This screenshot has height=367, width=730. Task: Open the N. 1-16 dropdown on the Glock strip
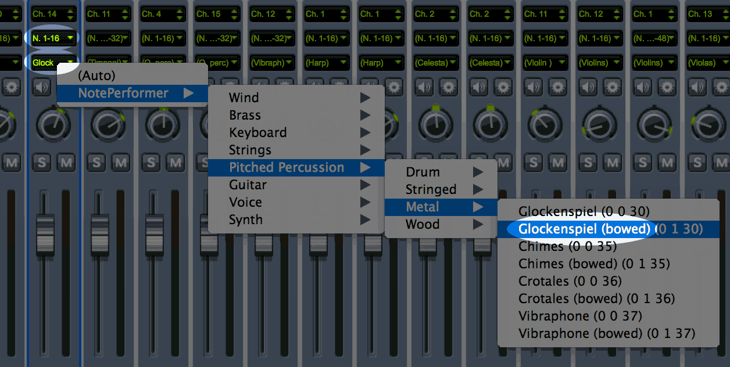(x=53, y=38)
